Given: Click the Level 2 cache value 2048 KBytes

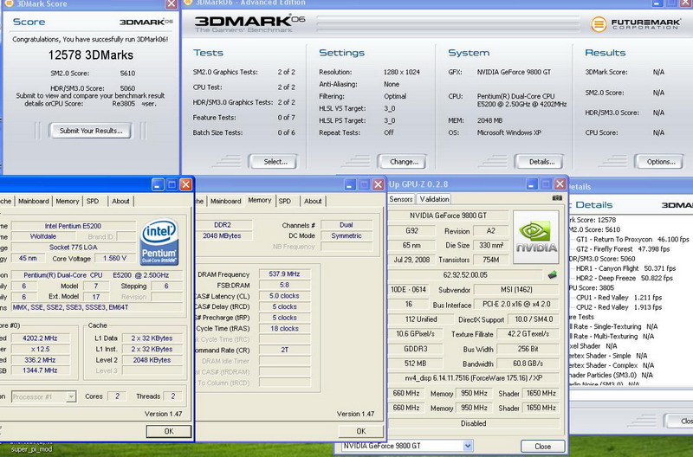Looking at the screenshot, I should point(152,360).
